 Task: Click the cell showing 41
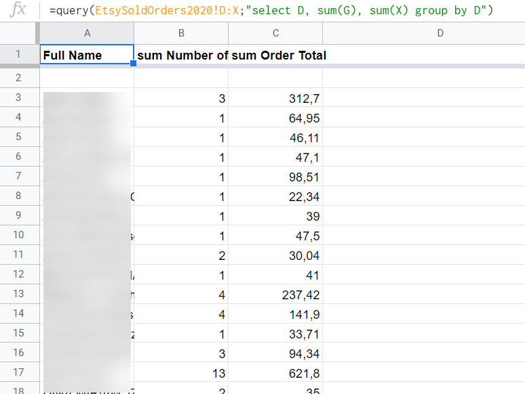[275, 275]
